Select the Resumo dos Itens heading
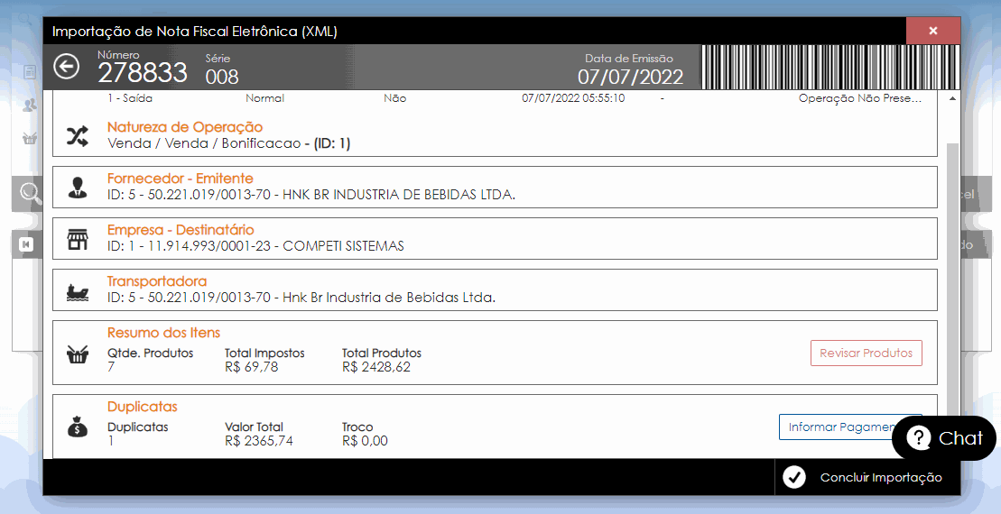Image resolution: width=1001 pixels, height=514 pixels. coord(163,333)
